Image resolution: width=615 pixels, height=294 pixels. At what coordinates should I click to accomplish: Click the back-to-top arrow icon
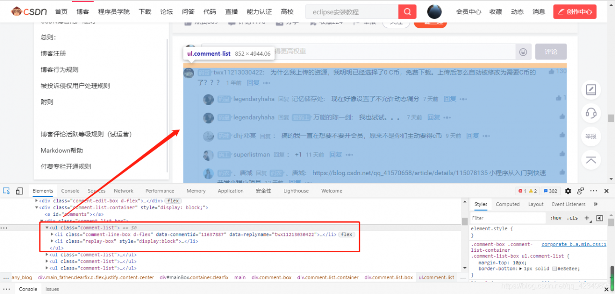click(591, 160)
